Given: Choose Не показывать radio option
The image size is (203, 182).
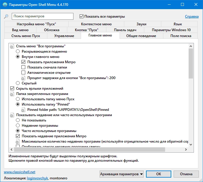Looking at the screenshot, I should [18, 120].
